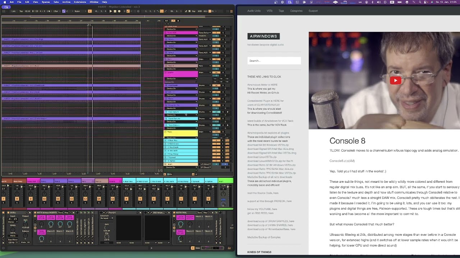Viewport: 460px width, 258px height.
Task: Open Audio Units tab on Airwindows site
Action: pos(254,11)
